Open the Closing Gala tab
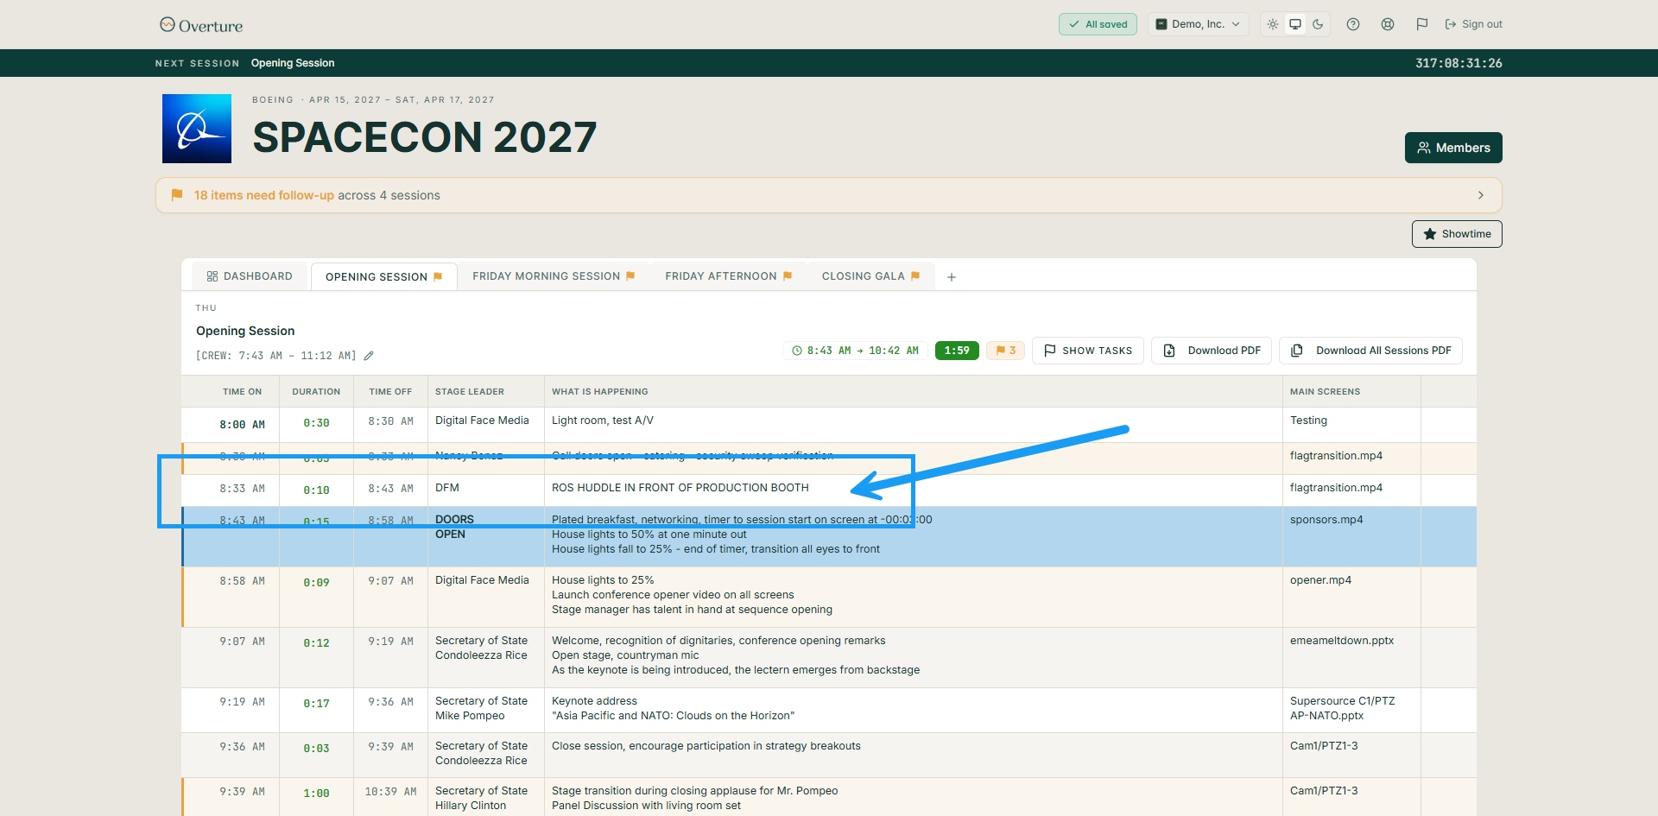This screenshot has width=1658, height=816. (x=870, y=276)
